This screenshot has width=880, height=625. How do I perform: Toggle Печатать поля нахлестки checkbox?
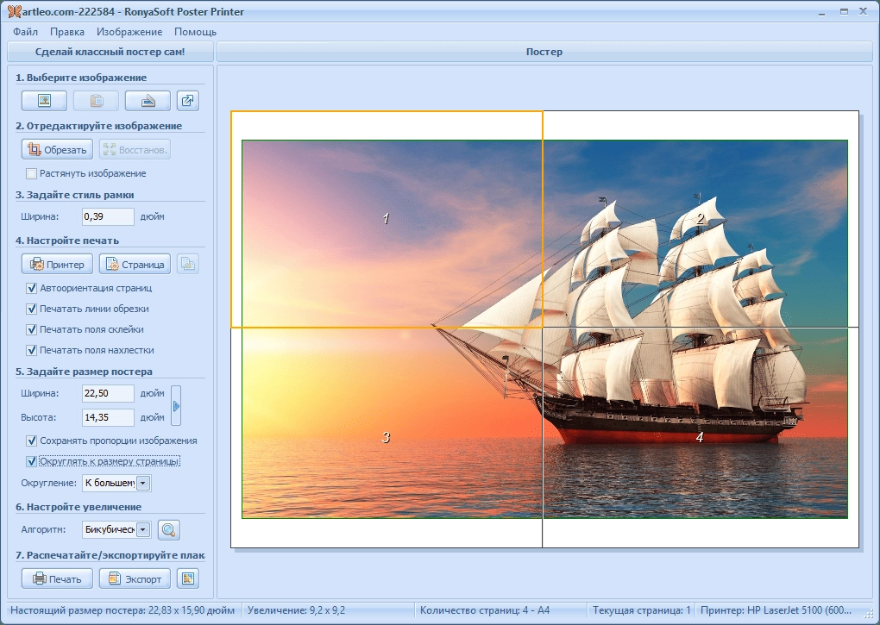(x=31, y=350)
